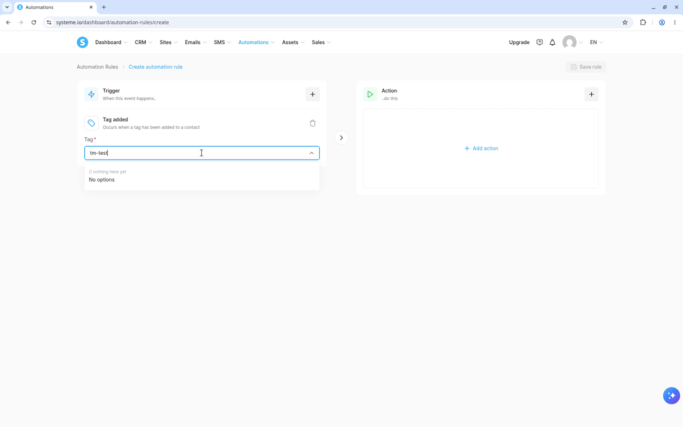Bookmark this page with the star

(x=625, y=22)
